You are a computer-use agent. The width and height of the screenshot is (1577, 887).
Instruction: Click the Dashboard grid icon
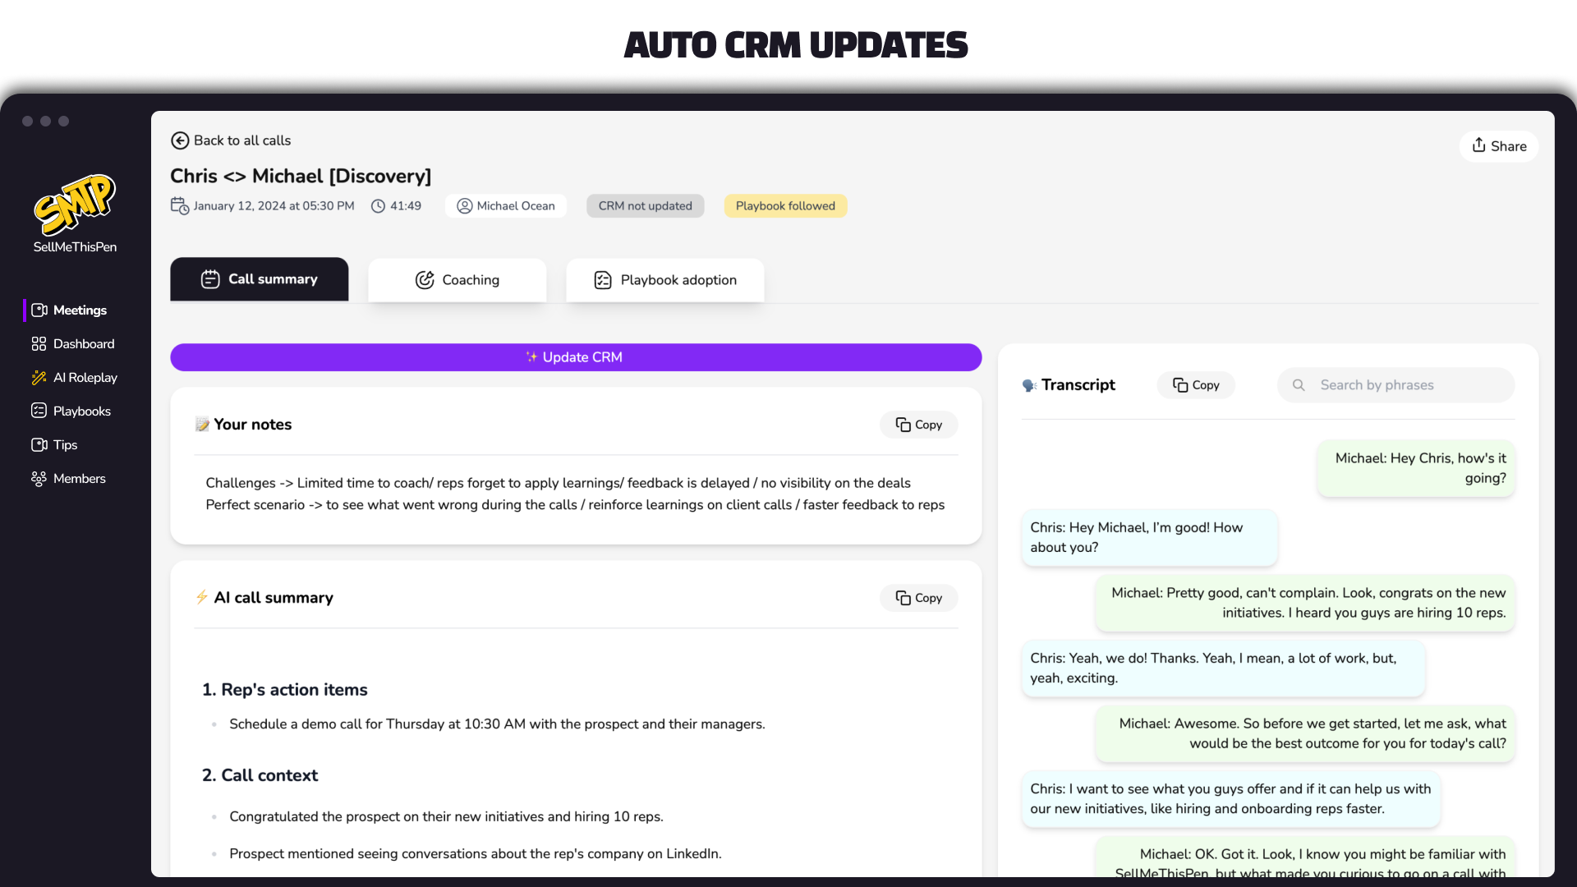pos(39,344)
